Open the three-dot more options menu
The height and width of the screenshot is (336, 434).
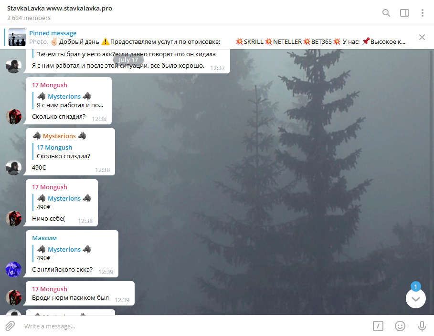pyautogui.click(x=423, y=13)
